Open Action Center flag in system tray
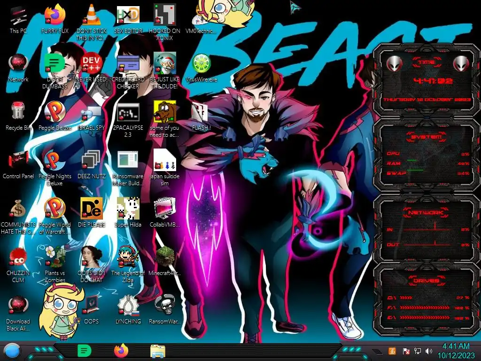Screen dimensions: 481x361 click(x=406, y=351)
